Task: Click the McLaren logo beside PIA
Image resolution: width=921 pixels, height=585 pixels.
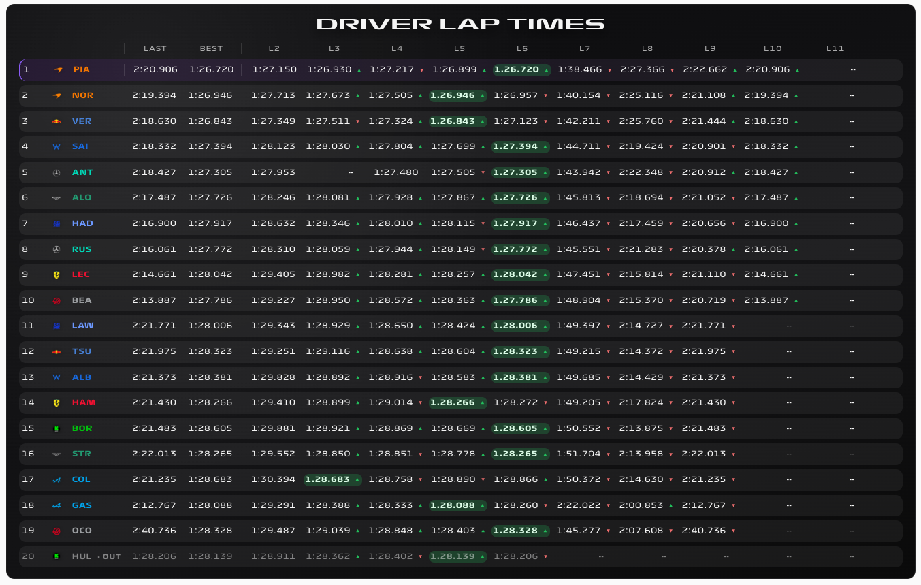Action: point(57,70)
